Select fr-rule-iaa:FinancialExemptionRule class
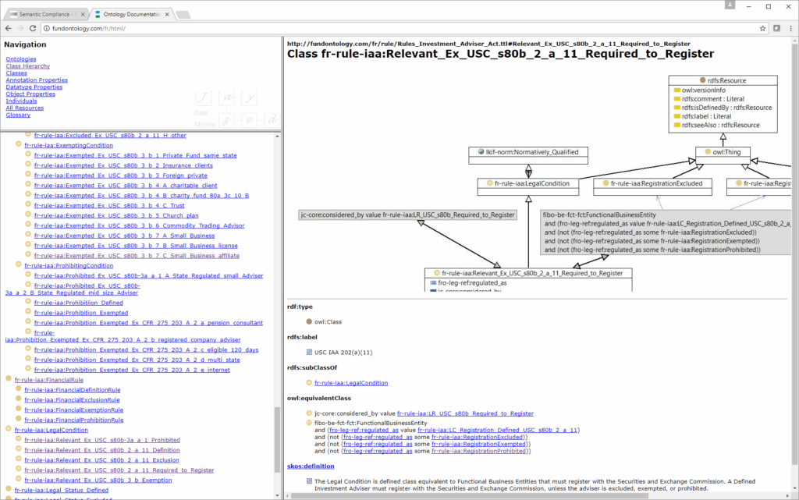Screen dimensions: 799x500 (x=74, y=410)
